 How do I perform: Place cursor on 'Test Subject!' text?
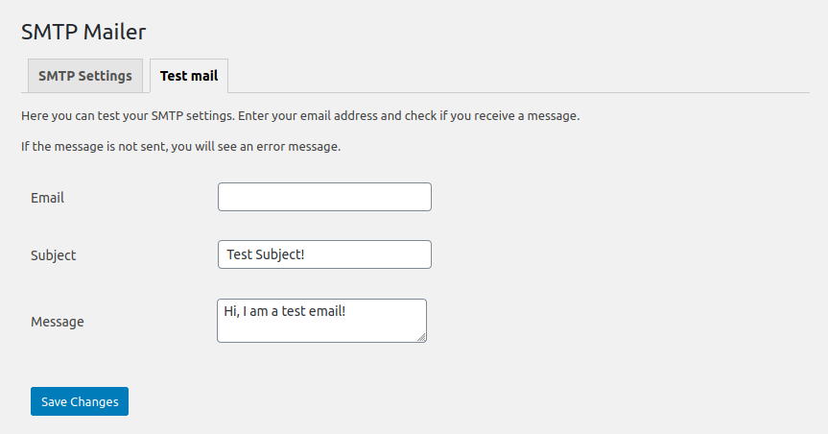[x=266, y=254]
